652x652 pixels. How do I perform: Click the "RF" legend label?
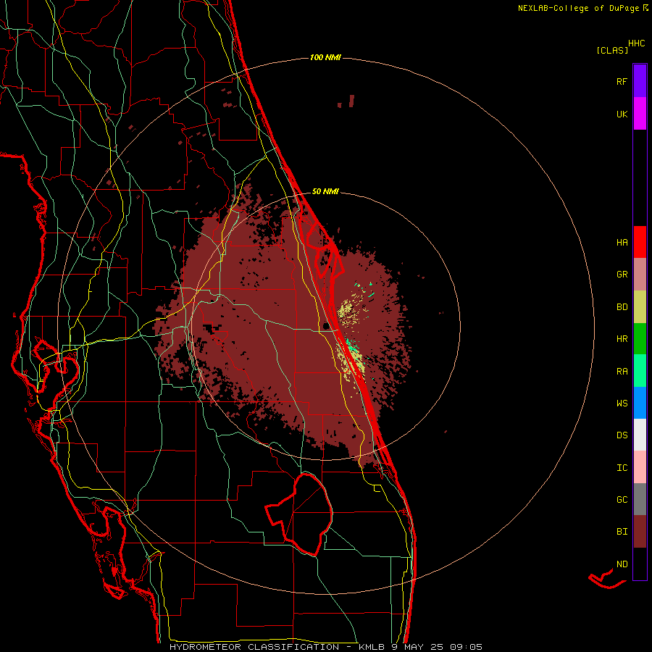(622, 82)
